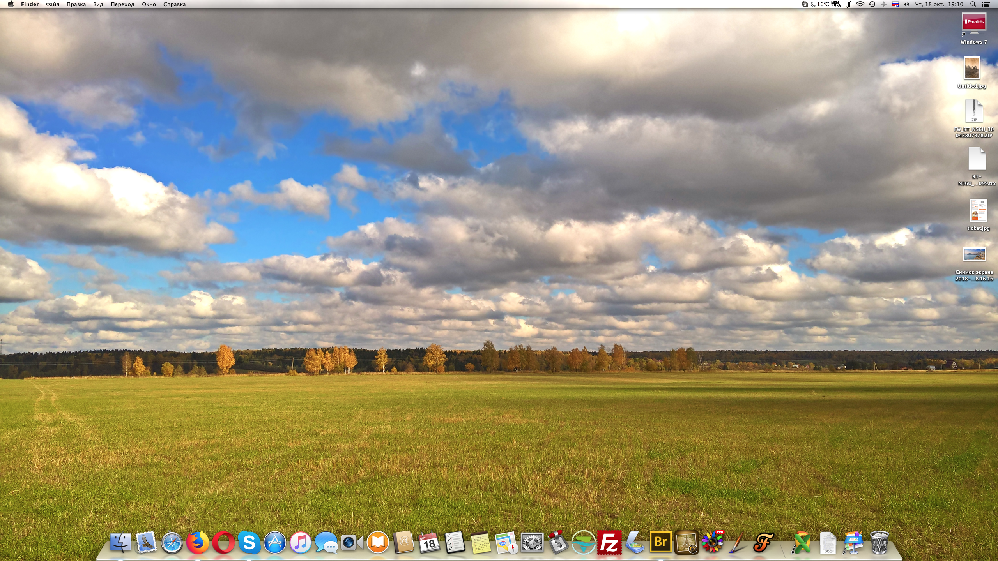
Task: Open the Файл menu
Action: click(x=52, y=4)
